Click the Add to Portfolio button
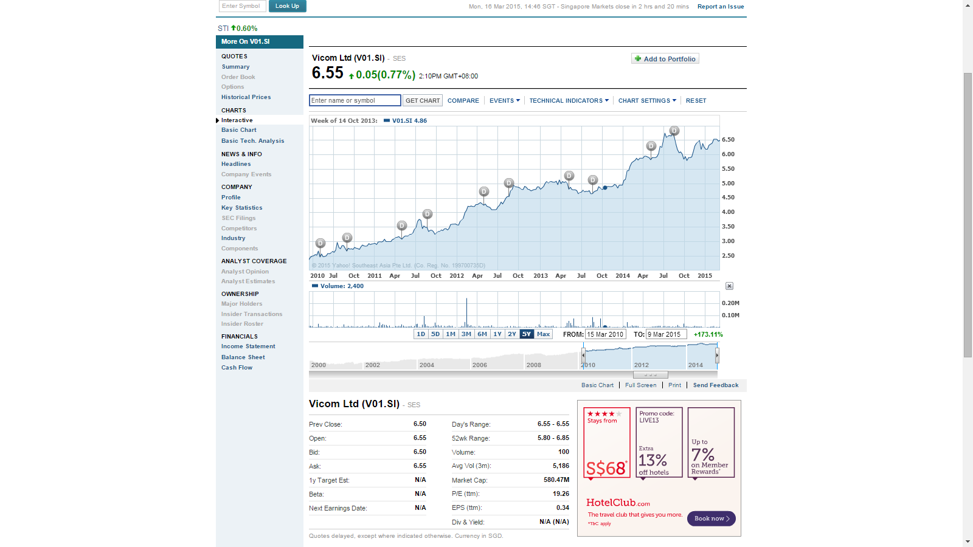This screenshot has width=973, height=547. coord(665,59)
